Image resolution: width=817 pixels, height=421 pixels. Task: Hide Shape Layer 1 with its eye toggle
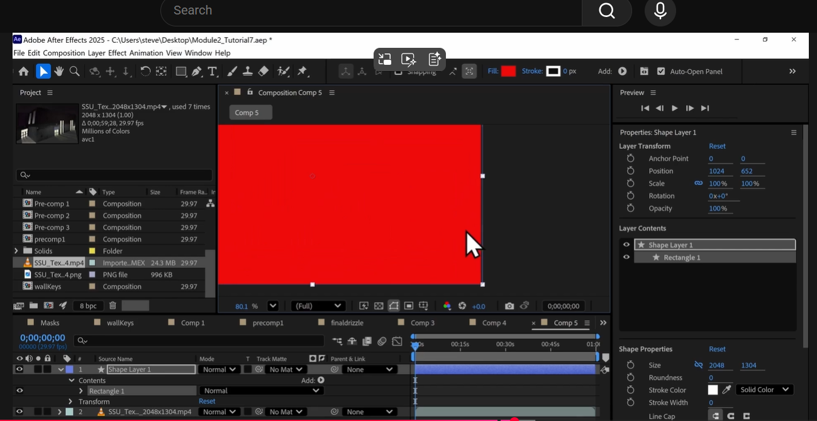click(626, 244)
